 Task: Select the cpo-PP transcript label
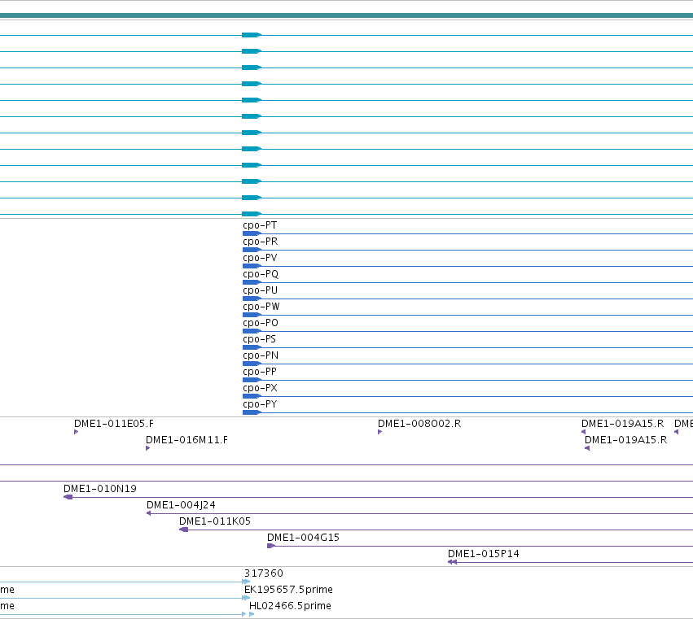pyautogui.click(x=260, y=372)
